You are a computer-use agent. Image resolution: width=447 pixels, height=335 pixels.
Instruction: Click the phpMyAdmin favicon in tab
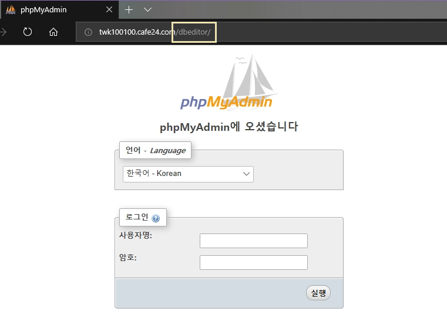pyautogui.click(x=11, y=10)
